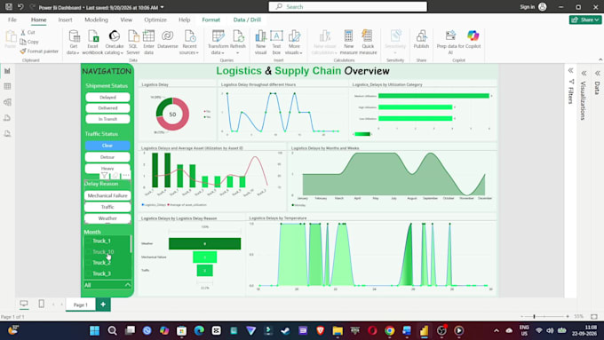Open the file name dropdown in title bar
The image size is (604, 340).
(163, 7)
